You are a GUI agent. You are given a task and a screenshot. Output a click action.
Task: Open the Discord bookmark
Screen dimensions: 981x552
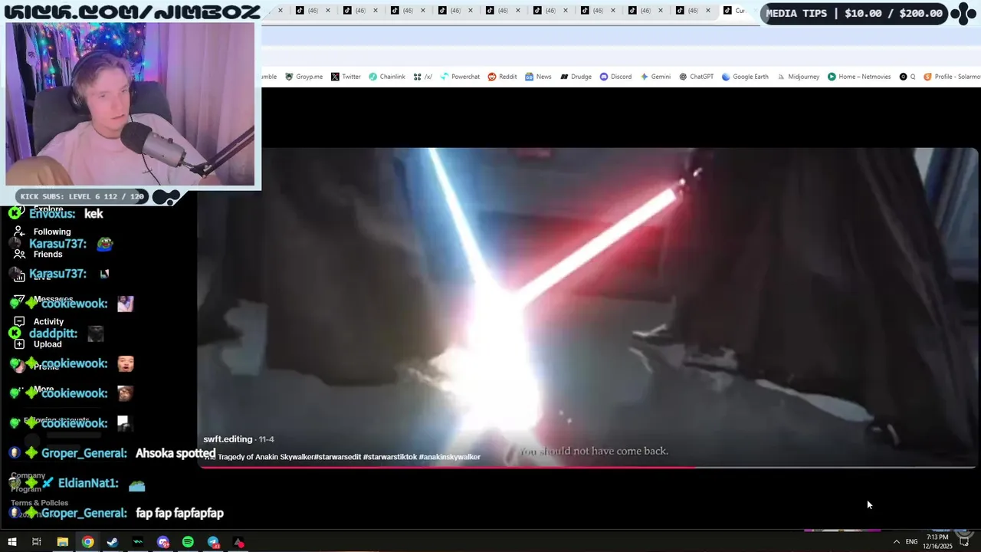click(x=615, y=77)
